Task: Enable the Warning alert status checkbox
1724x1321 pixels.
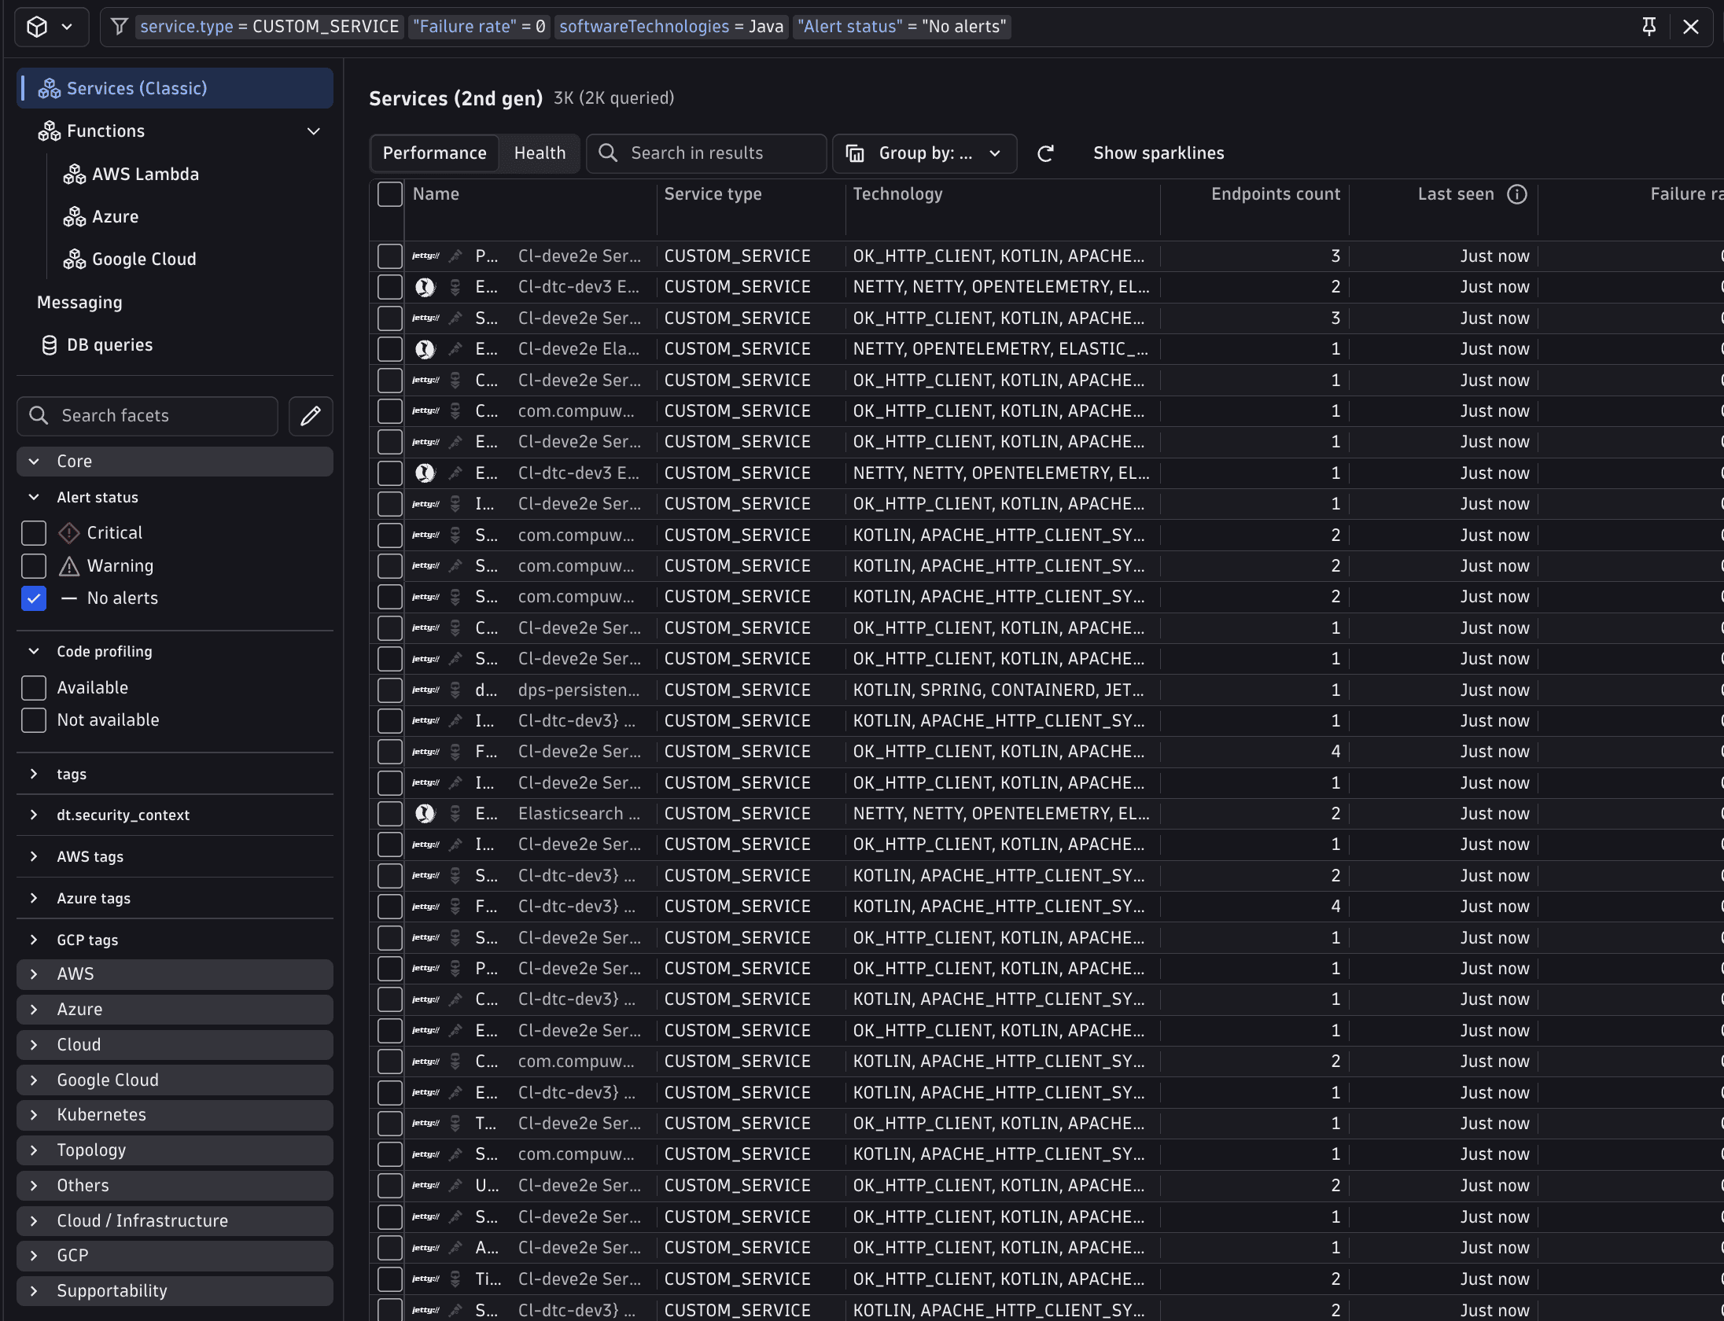Action: click(34, 566)
